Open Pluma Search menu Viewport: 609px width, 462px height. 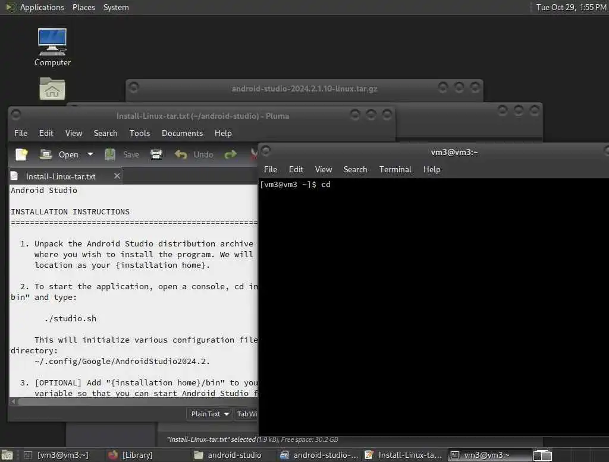point(105,133)
